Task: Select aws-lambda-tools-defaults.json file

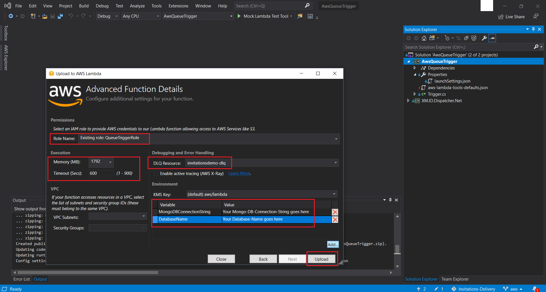Action: pos(458,88)
